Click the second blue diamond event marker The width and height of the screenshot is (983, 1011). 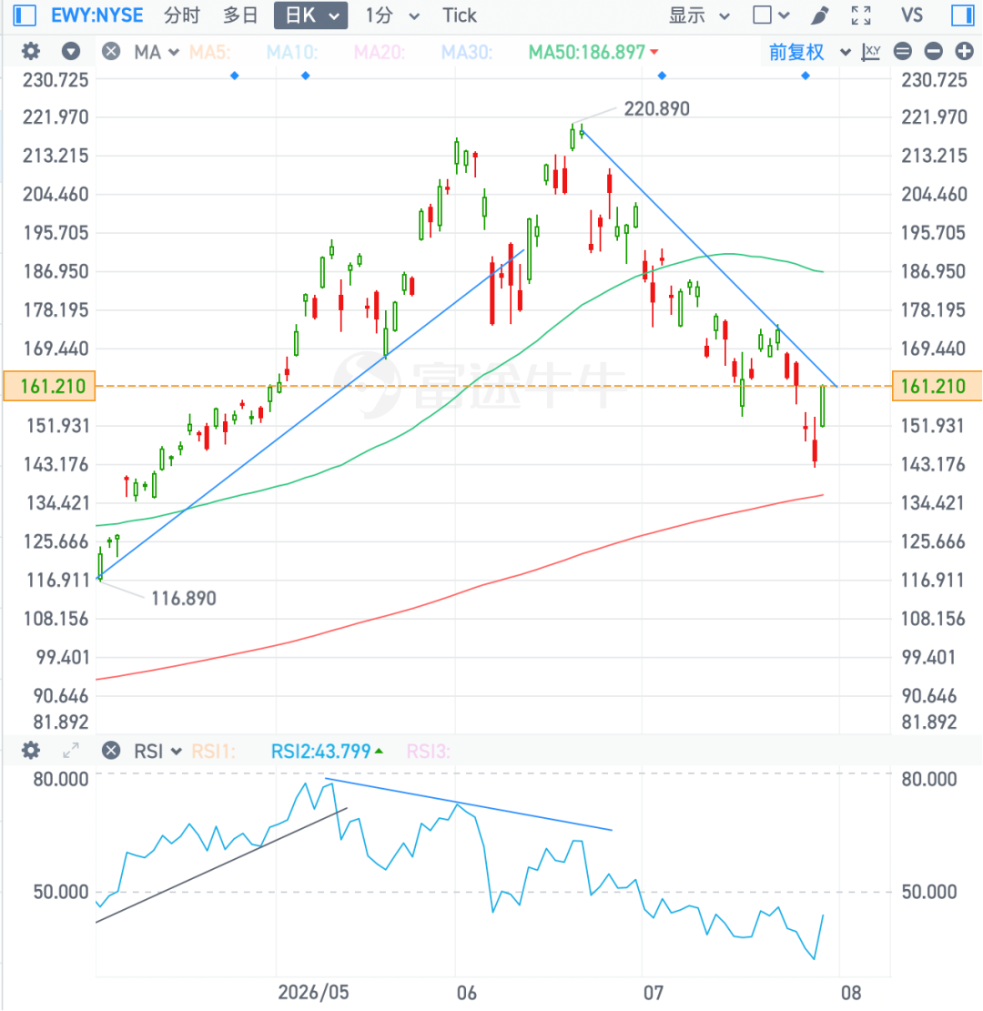point(306,76)
